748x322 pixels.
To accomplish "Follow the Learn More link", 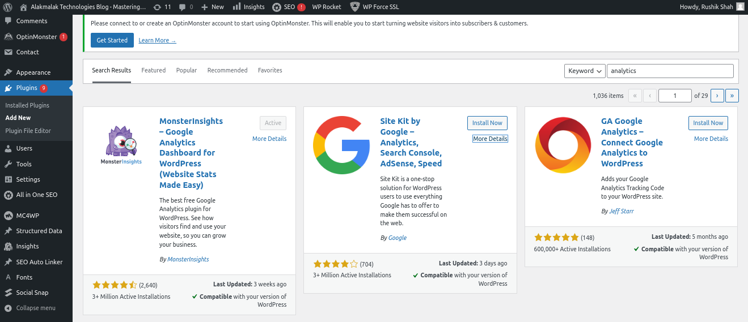I will [x=157, y=41].
